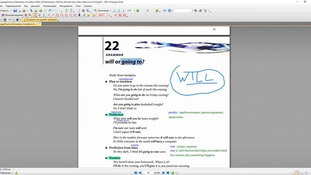Click the highlighted 'Prediction' heading
This screenshot has height=175, width=311.
(x=116, y=115)
